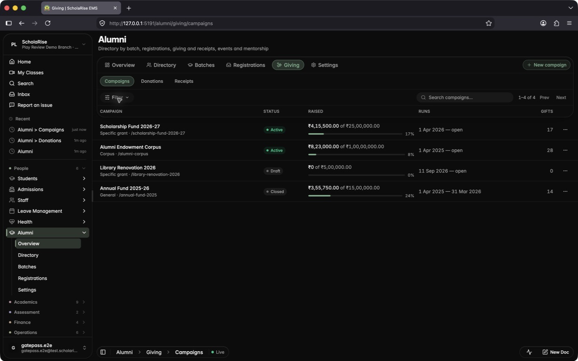Open the Batches tab in the top tab bar
The image size is (578, 361).
(201, 65)
